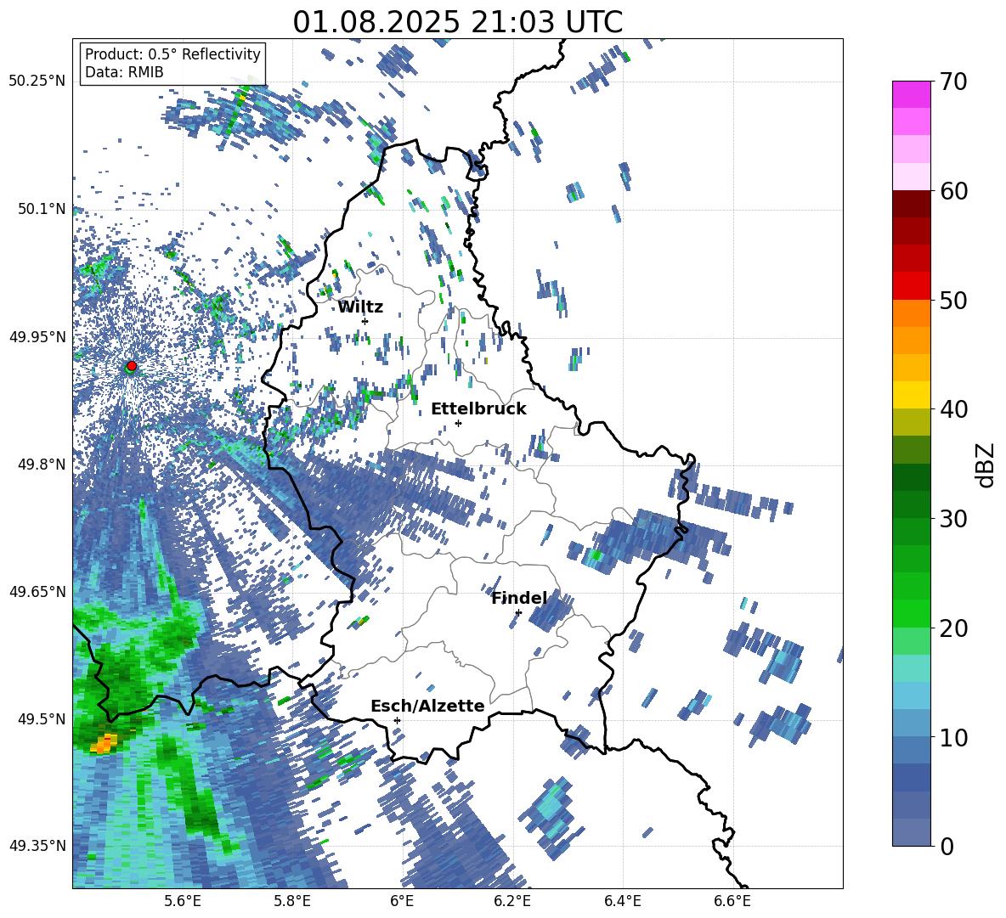
Task: Click the 5.8°E longitude label
Action: pyautogui.click(x=292, y=901)
